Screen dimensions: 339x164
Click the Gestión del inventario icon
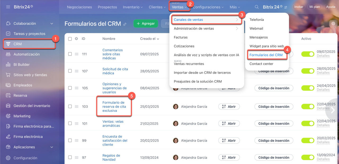click(x=8, y=106)
